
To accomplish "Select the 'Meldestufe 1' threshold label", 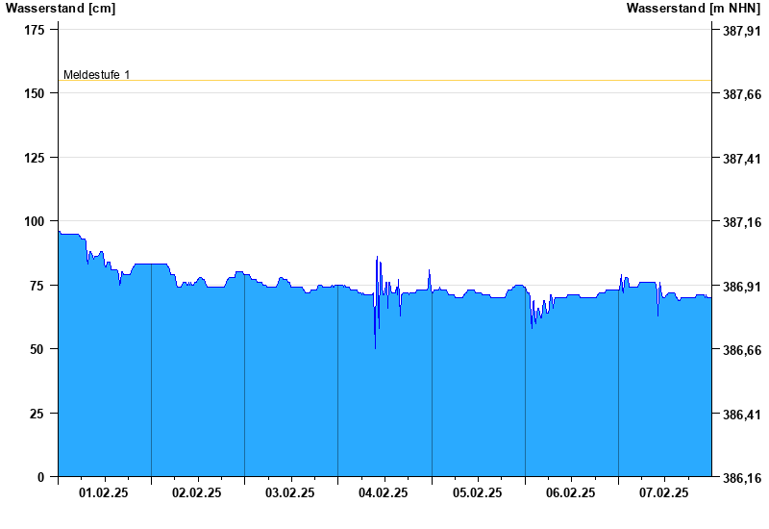I will coord(96,74).
